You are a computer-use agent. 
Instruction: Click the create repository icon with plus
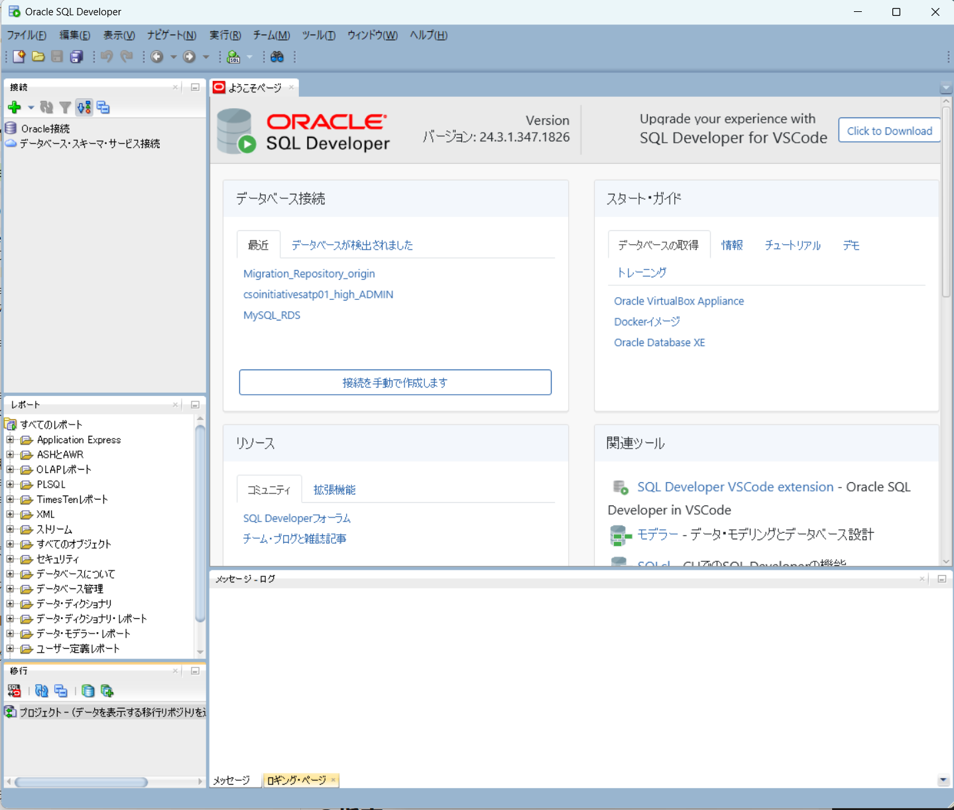pyautogui.click(x=107, y=691)
